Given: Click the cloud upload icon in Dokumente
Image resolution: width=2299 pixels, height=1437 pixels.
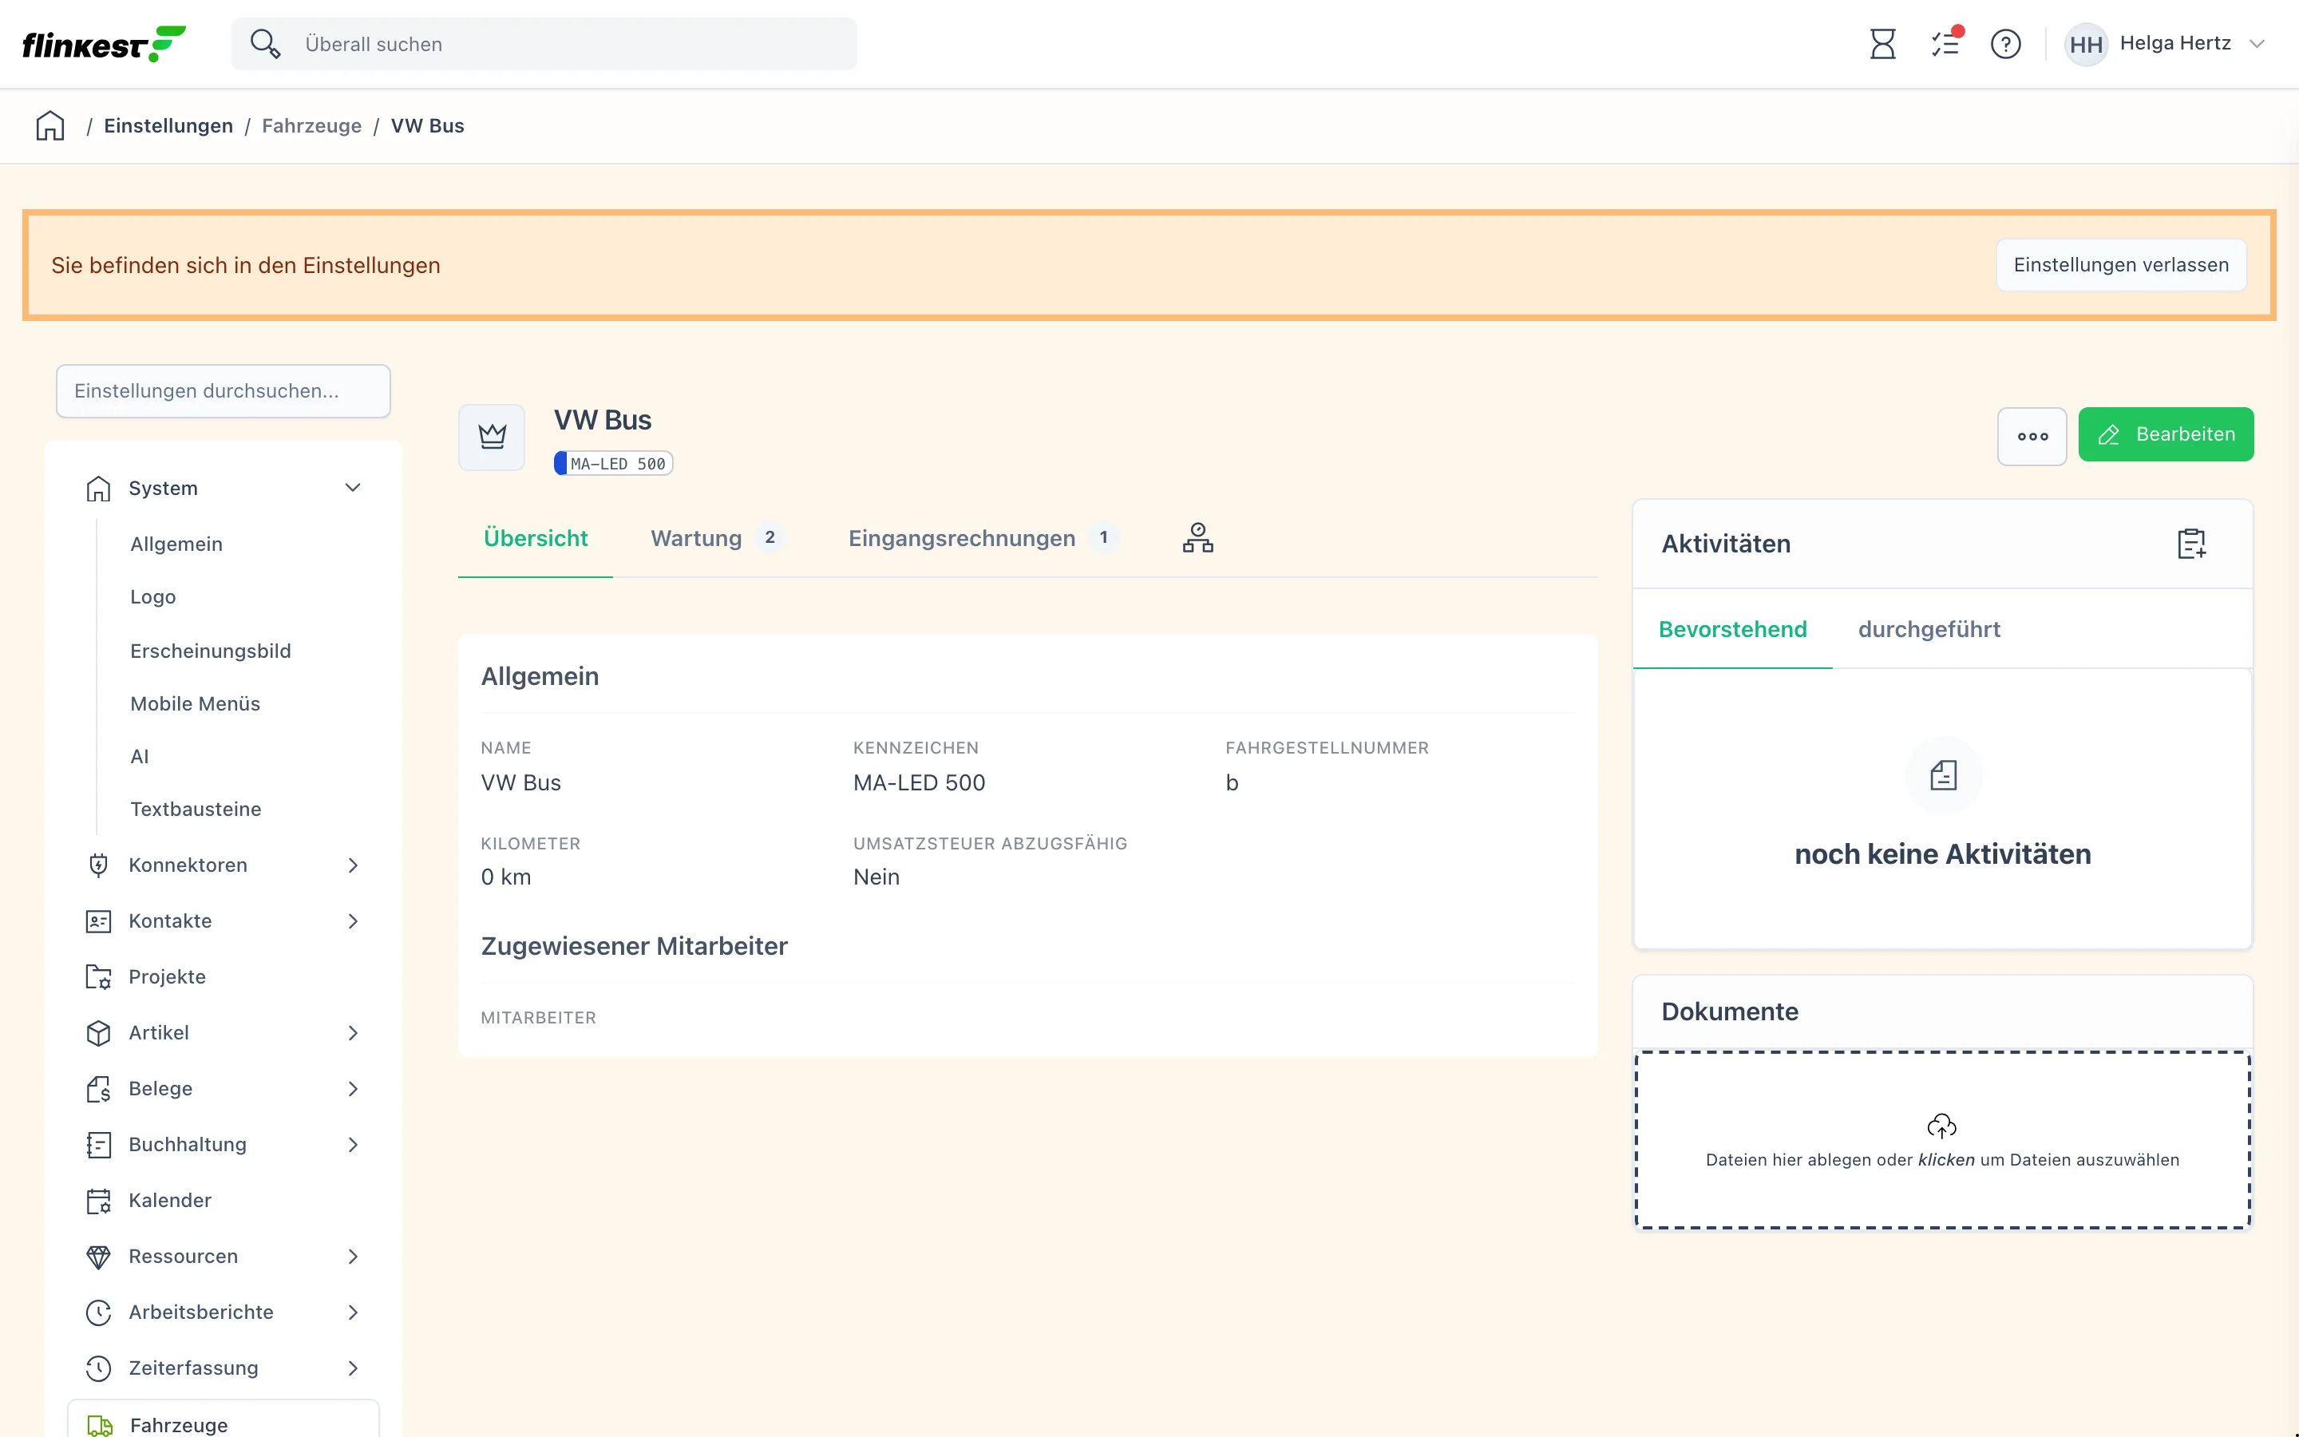Looking at the screenshot, I should (1942, 1126).
